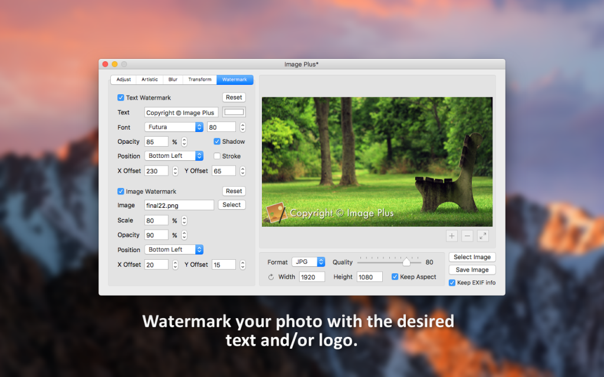604x377 pixels.
Task: Adjust the text Opacity stepper
Action: pos(184,142)
